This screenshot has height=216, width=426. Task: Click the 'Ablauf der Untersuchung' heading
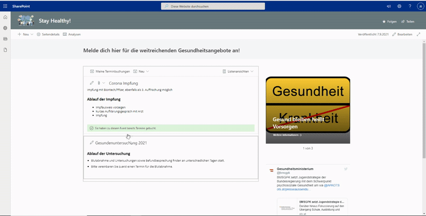109,153
